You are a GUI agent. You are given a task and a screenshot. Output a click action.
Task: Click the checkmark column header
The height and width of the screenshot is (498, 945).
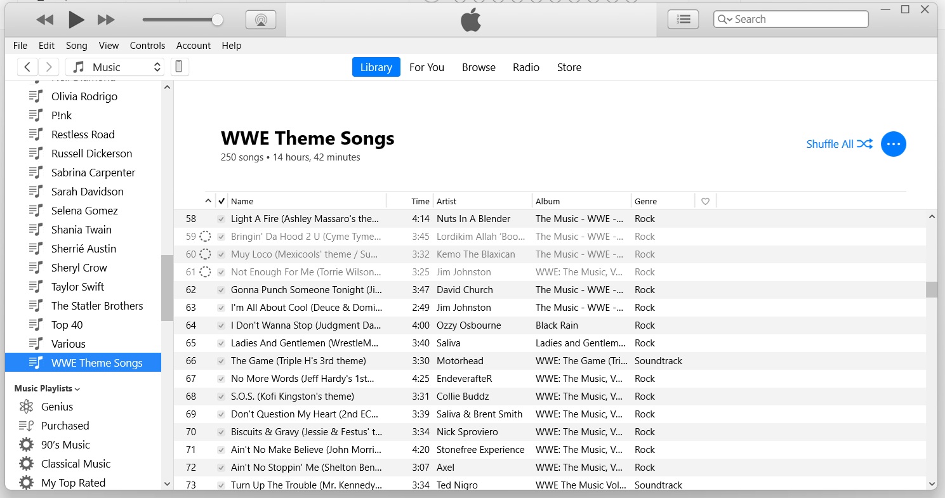pos(221,201)
